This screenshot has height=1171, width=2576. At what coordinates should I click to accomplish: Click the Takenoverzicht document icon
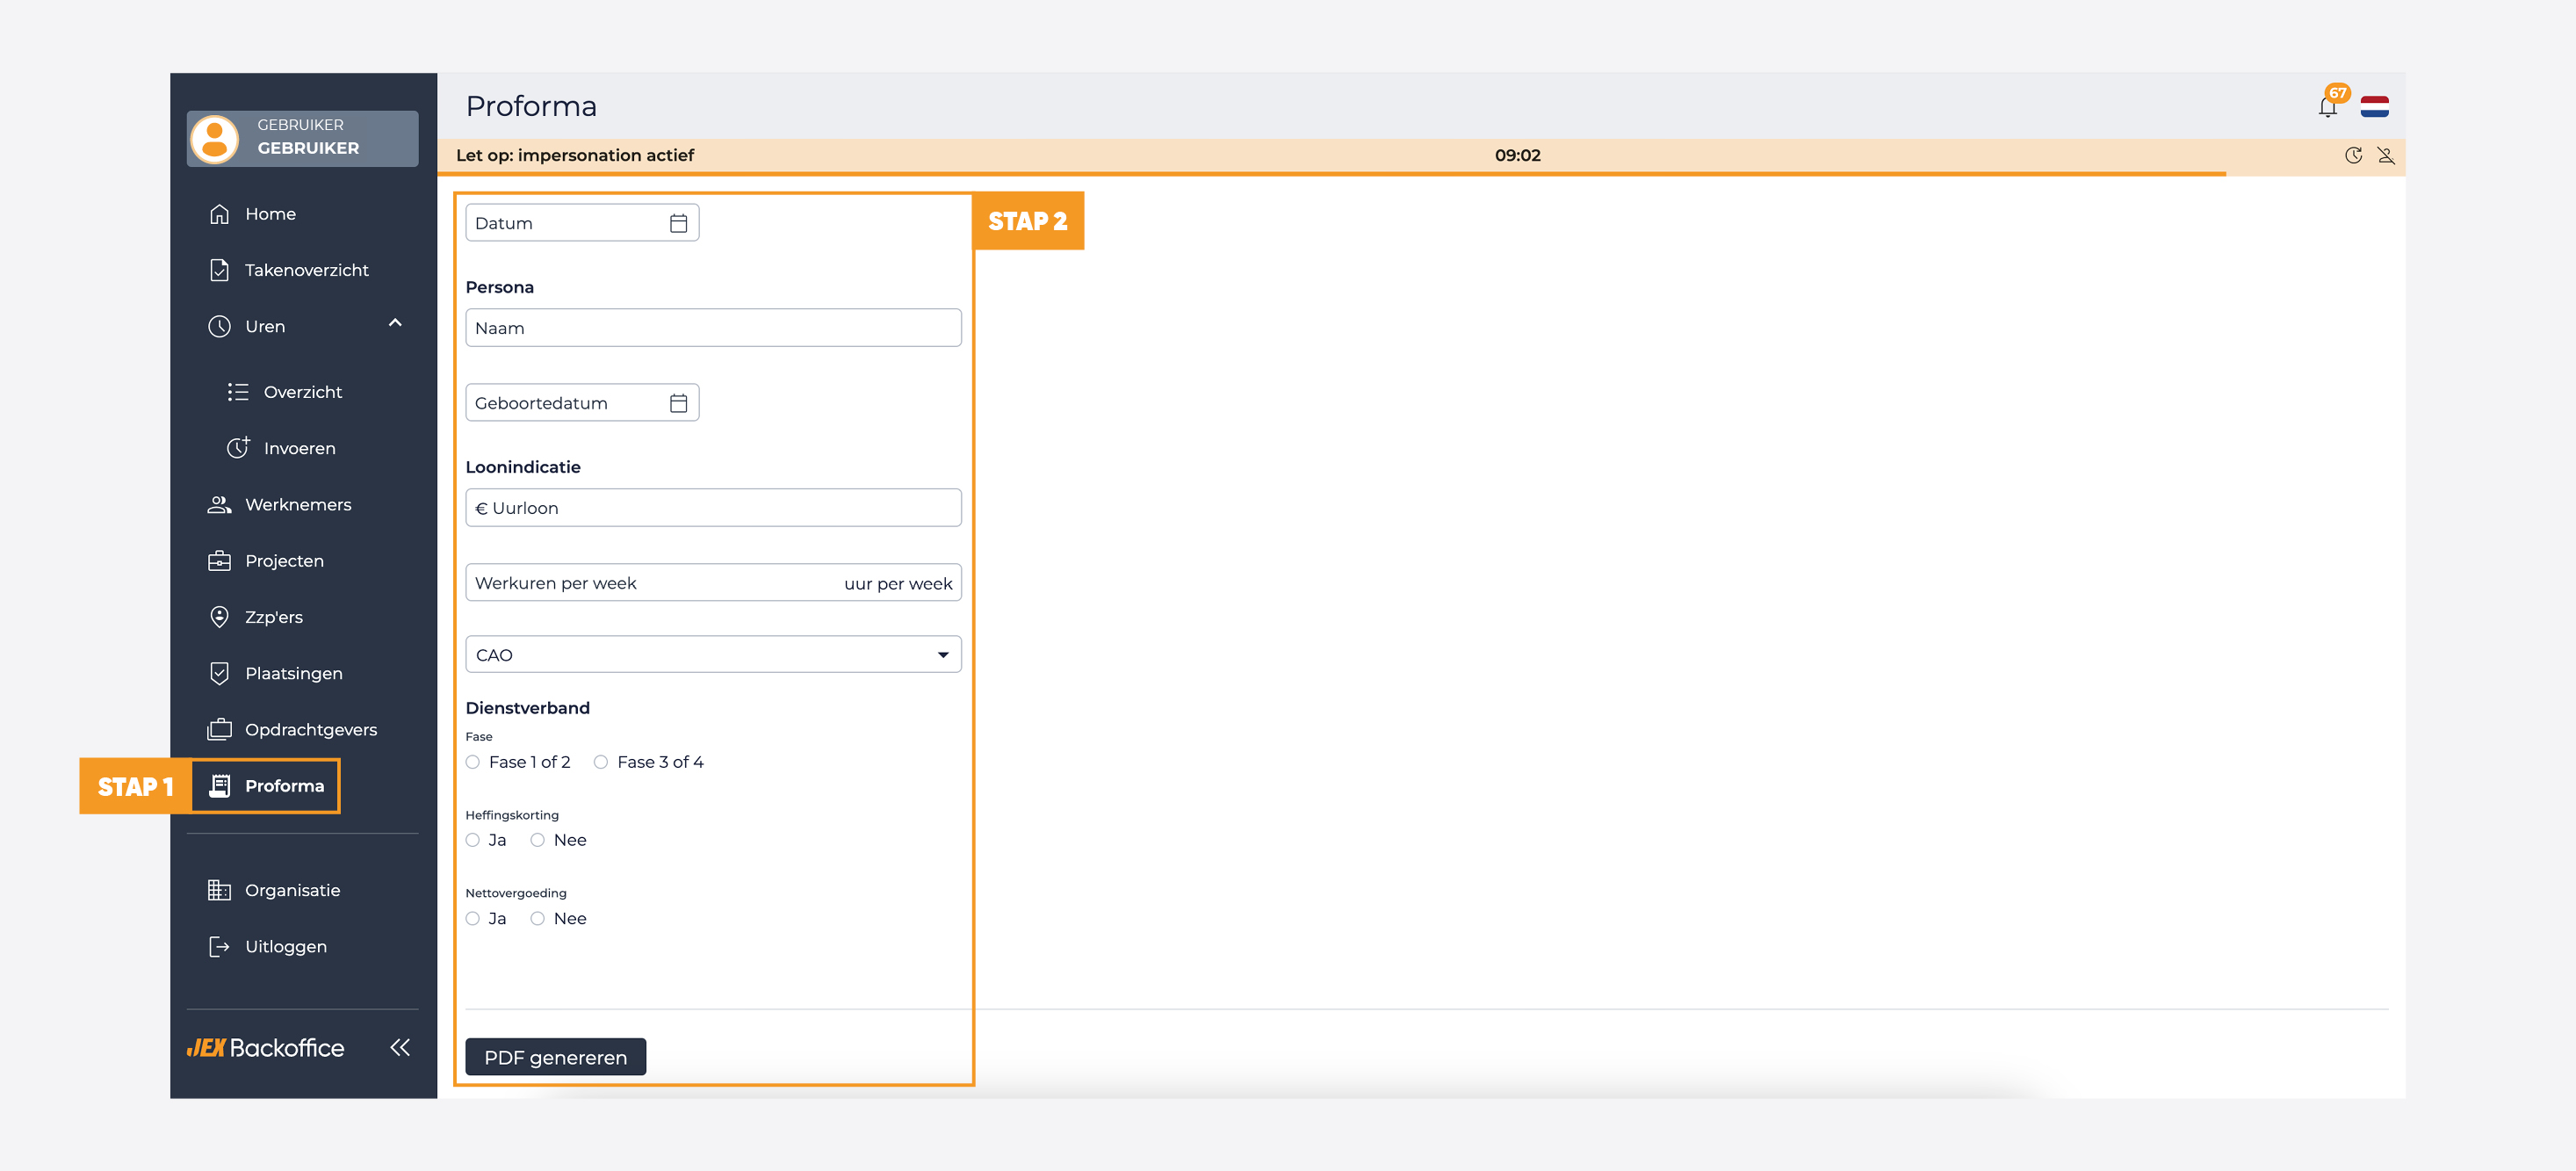coord(219,270)
